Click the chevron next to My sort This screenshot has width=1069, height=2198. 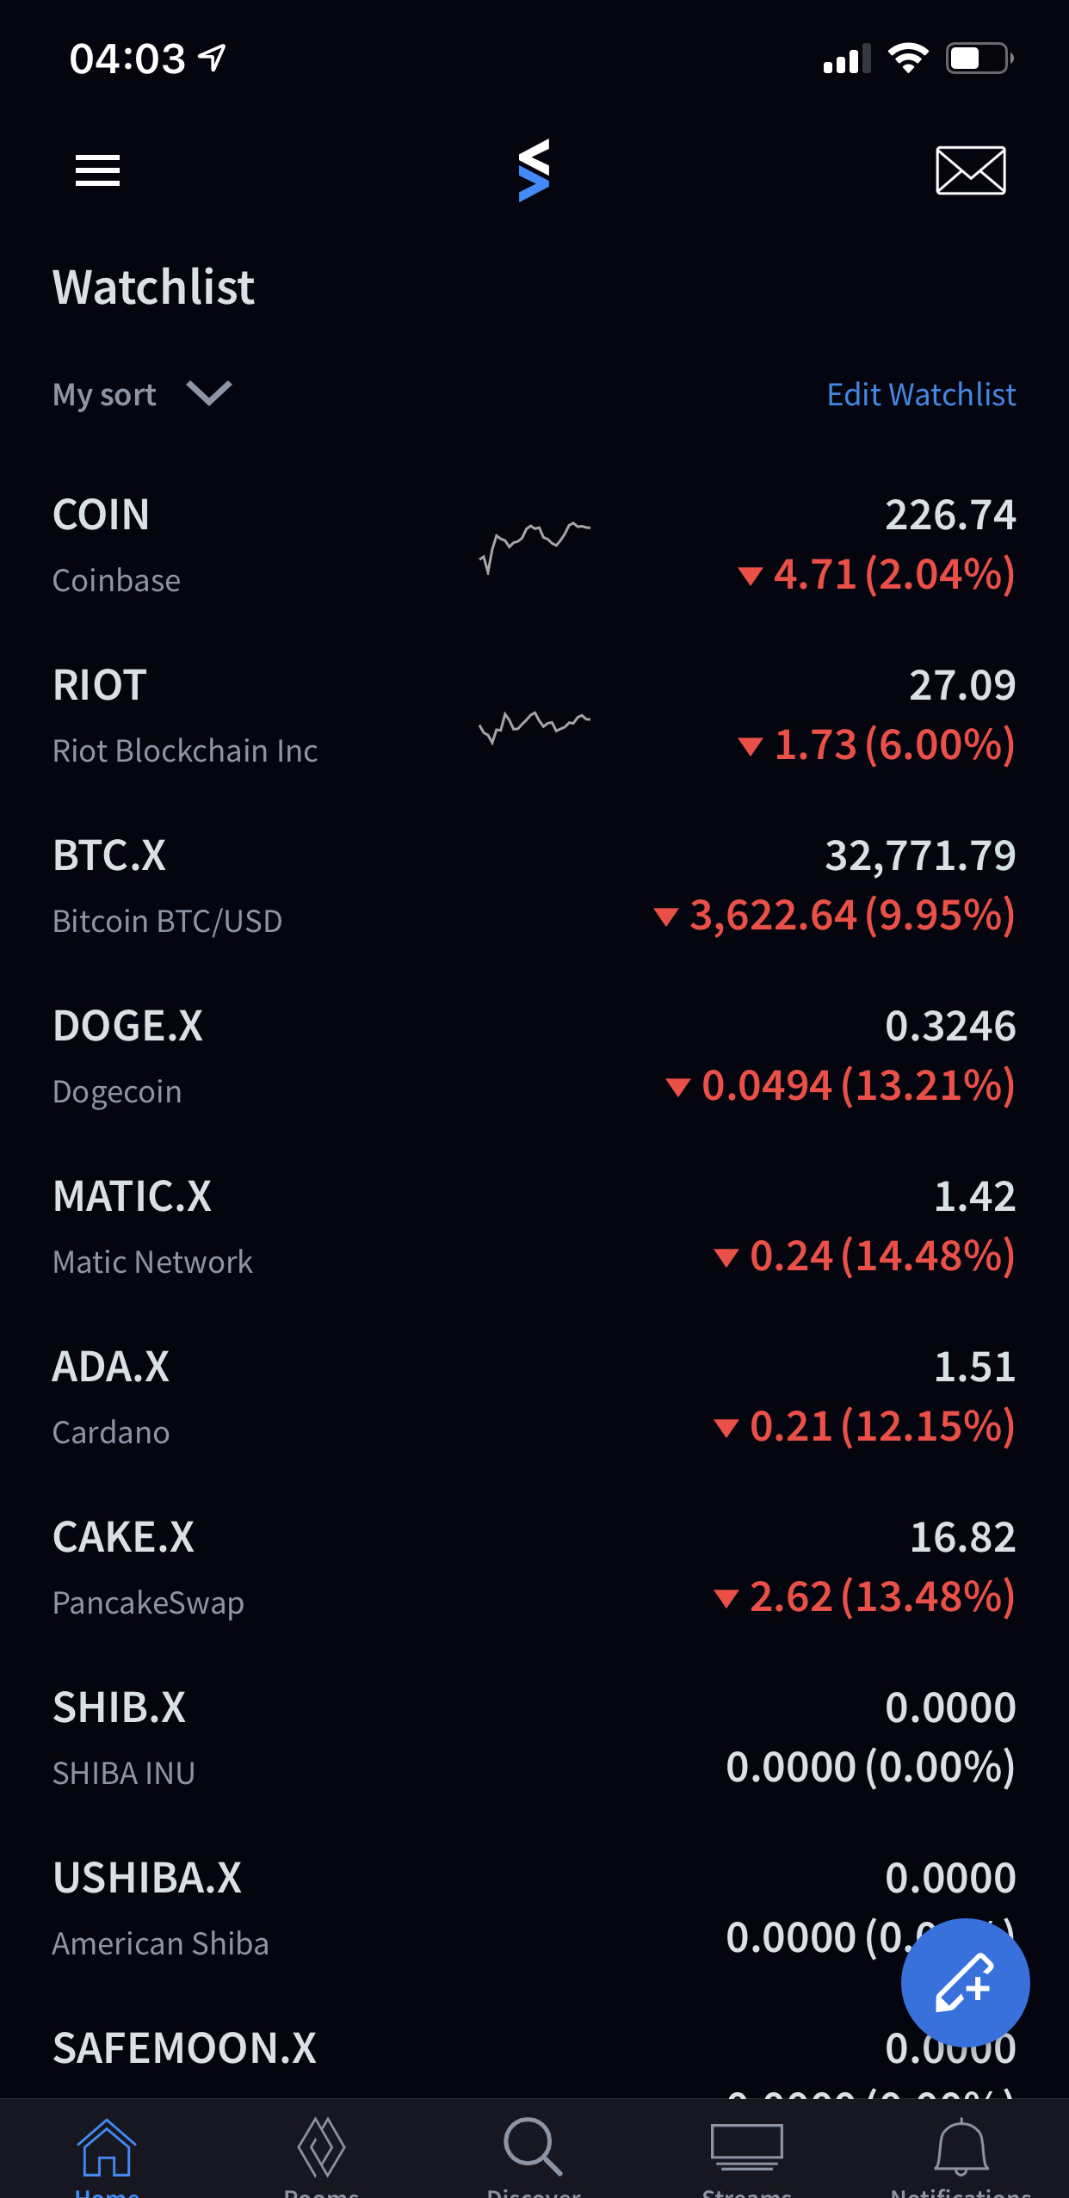pos(209,393)
